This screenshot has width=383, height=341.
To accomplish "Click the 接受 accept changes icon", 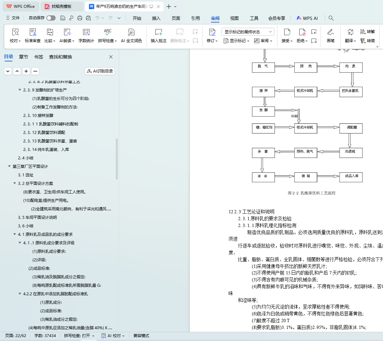I will pyautogui.click(x=287, y=32).
